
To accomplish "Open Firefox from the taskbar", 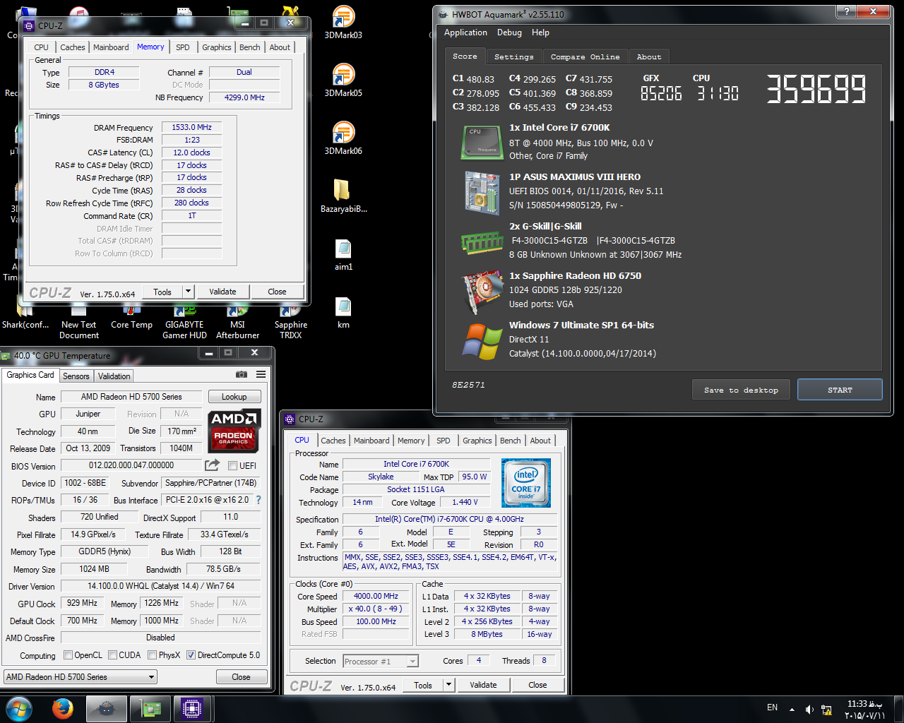I will click(63, 709).
